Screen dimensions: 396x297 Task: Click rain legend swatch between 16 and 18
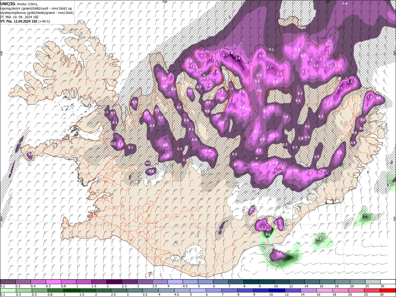coord(324,291)
